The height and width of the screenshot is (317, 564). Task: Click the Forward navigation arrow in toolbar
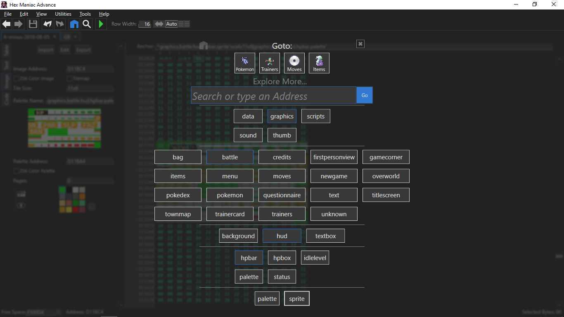click(x=19, y=24)
